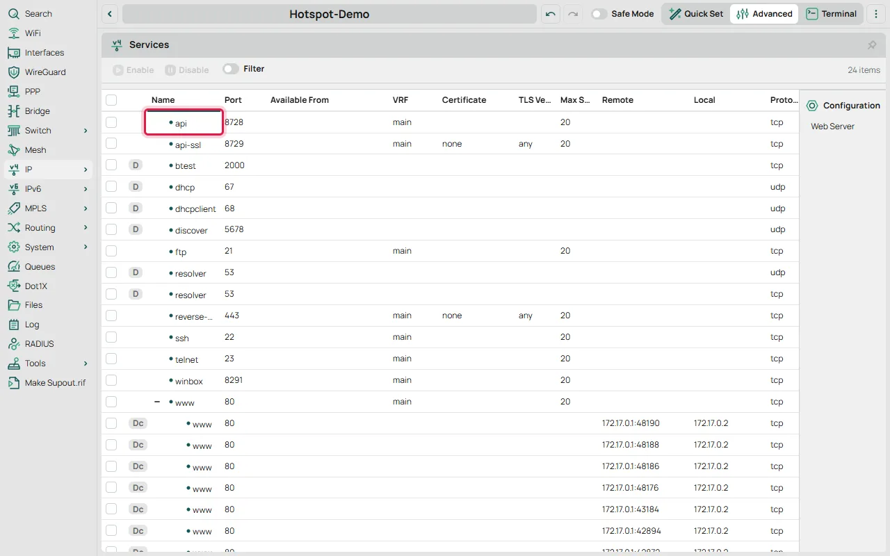Viewport: 890px width, 556px height.
Task: Click the redo arrow icon
Action: pyautogui.click(x=573, y=14)
